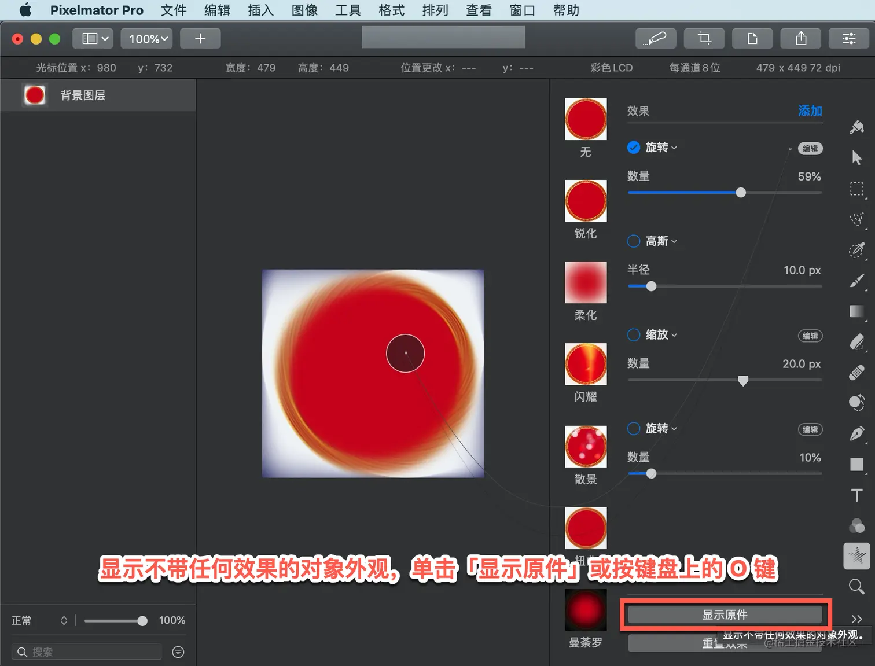Viewport: 875px width, 666px height.
Task: Open the 正常 blend mode dropdown
Action: 39,620
